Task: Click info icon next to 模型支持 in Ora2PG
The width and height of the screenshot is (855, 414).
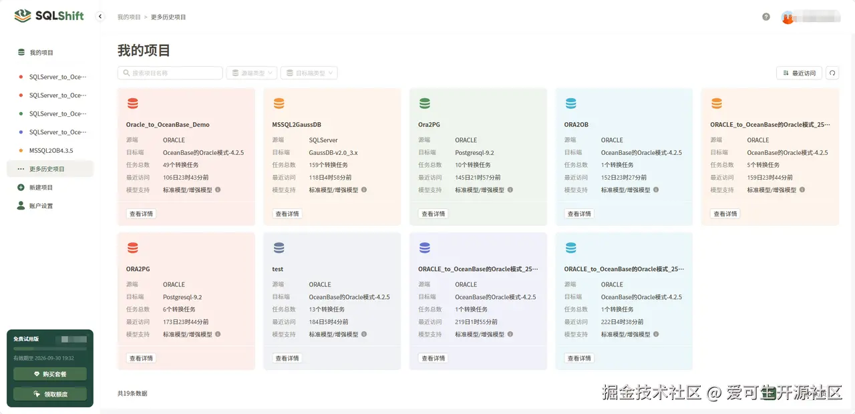Action: pos(510,190)
